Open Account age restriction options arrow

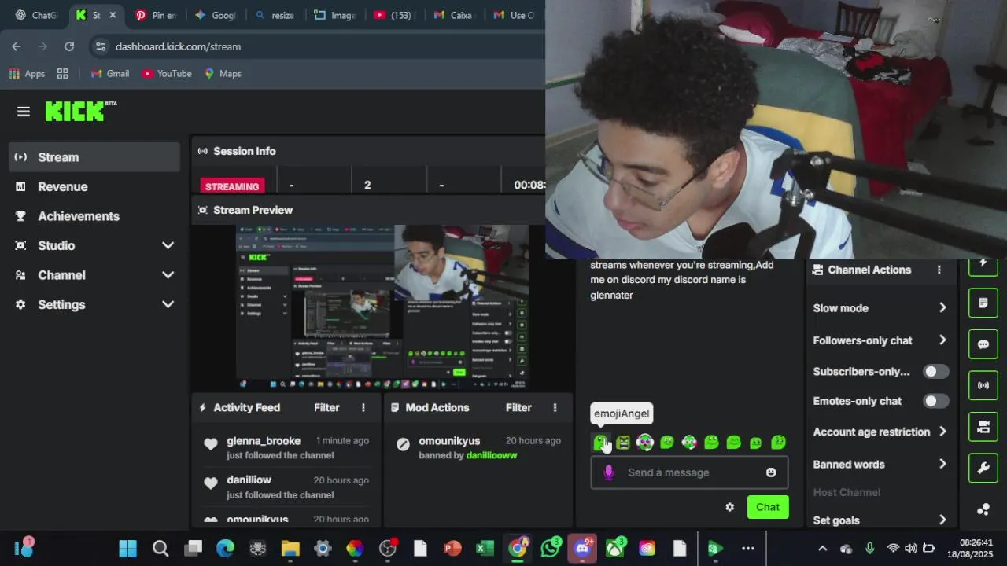[x=942, y=432]
